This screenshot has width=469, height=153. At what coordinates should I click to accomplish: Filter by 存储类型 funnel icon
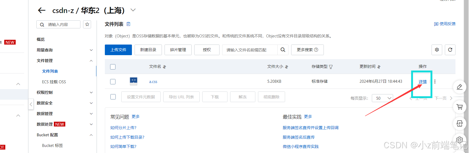[x=331, y=67]
